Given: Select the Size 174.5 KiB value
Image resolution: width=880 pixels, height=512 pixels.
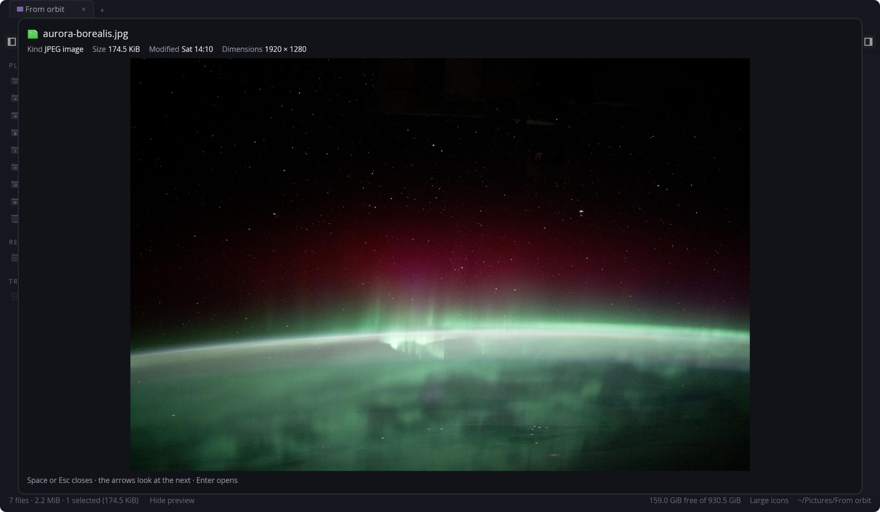Looking at the screenshot, I should 116,49.
